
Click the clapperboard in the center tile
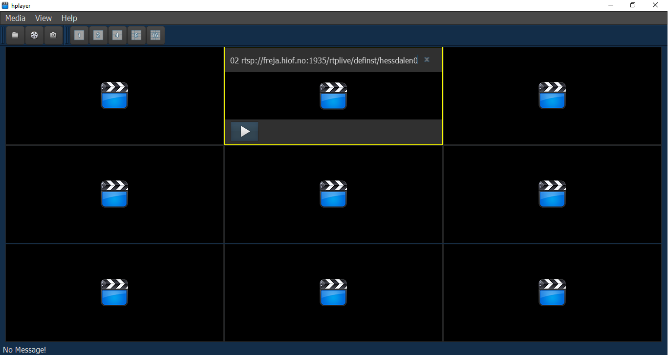tap(333, 194)
